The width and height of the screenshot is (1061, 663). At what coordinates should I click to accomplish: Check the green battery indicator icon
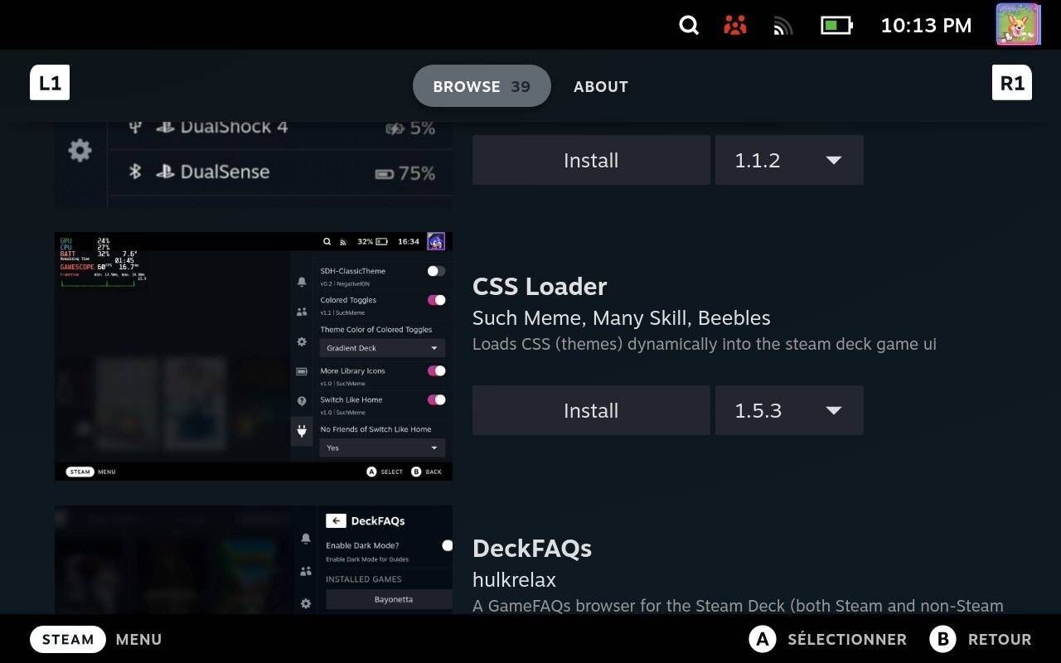pyautogui.click(x=836, y=26)
